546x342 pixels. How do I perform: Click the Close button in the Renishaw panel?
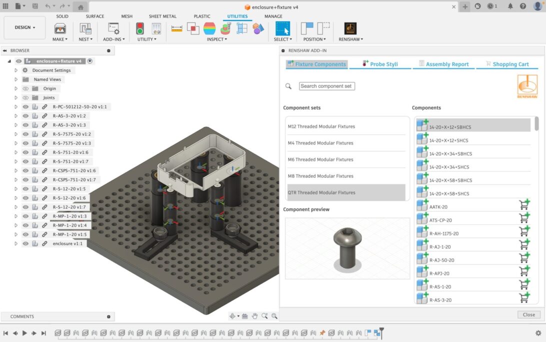(x=528, y=314)
